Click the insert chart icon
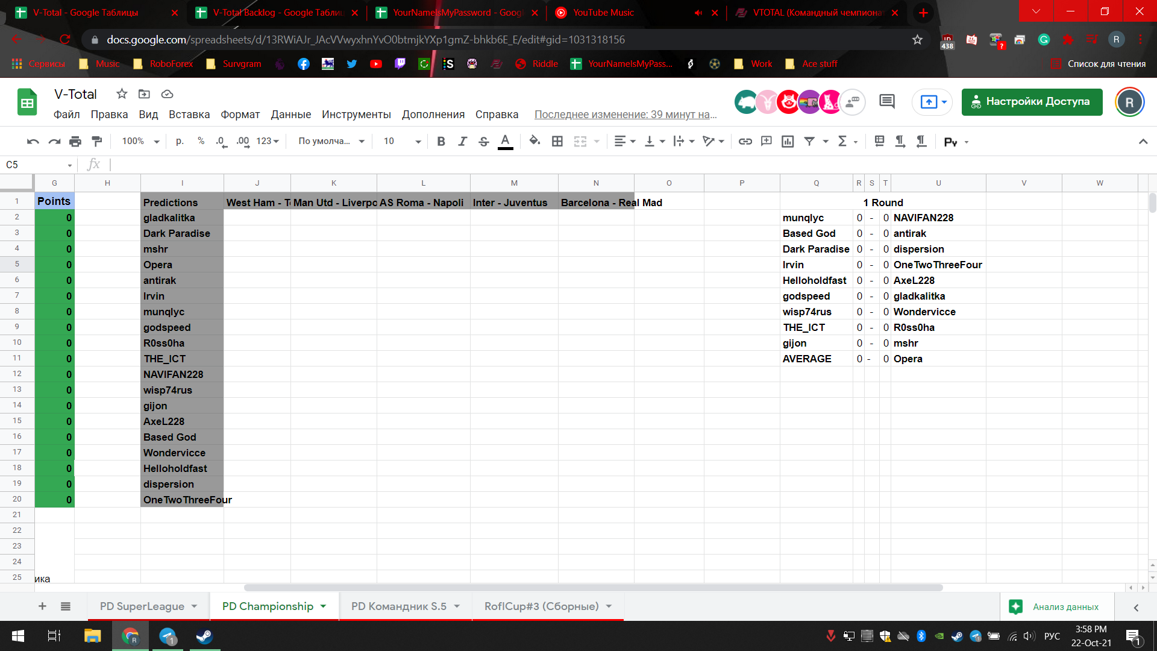 [788, 141]
